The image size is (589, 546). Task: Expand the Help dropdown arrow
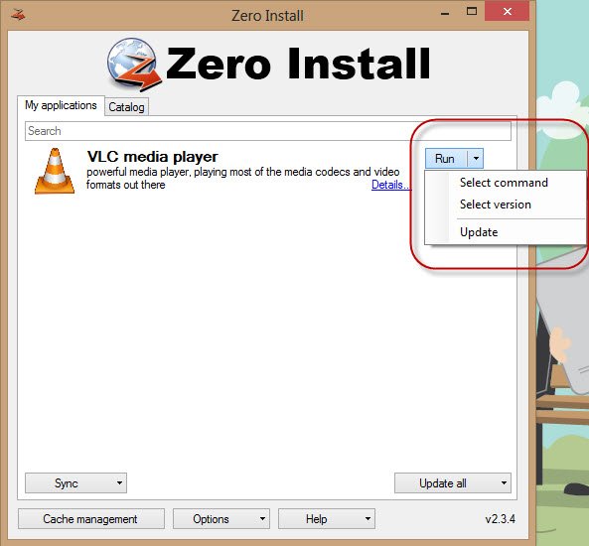click(368, 519)
